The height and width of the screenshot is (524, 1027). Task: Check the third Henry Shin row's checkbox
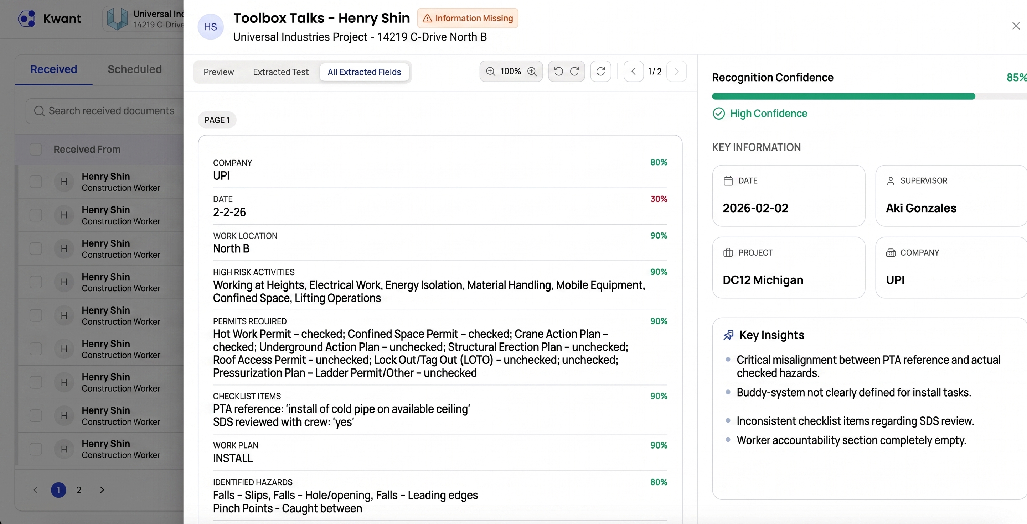(x=36, y=249)
